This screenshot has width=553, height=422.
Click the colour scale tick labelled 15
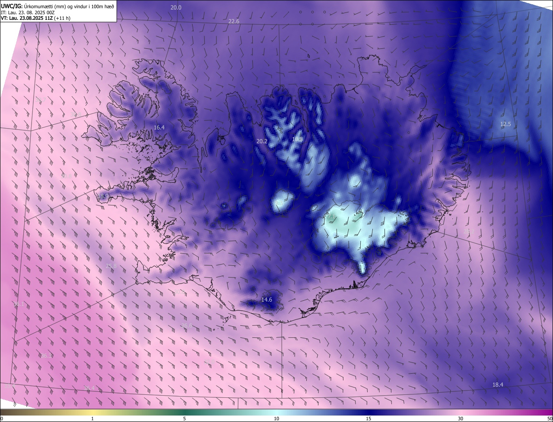click(x=369, y=419)
